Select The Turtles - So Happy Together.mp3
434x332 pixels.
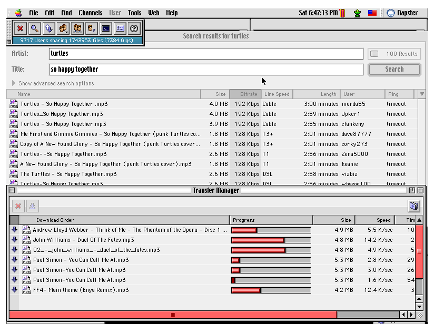212,174
